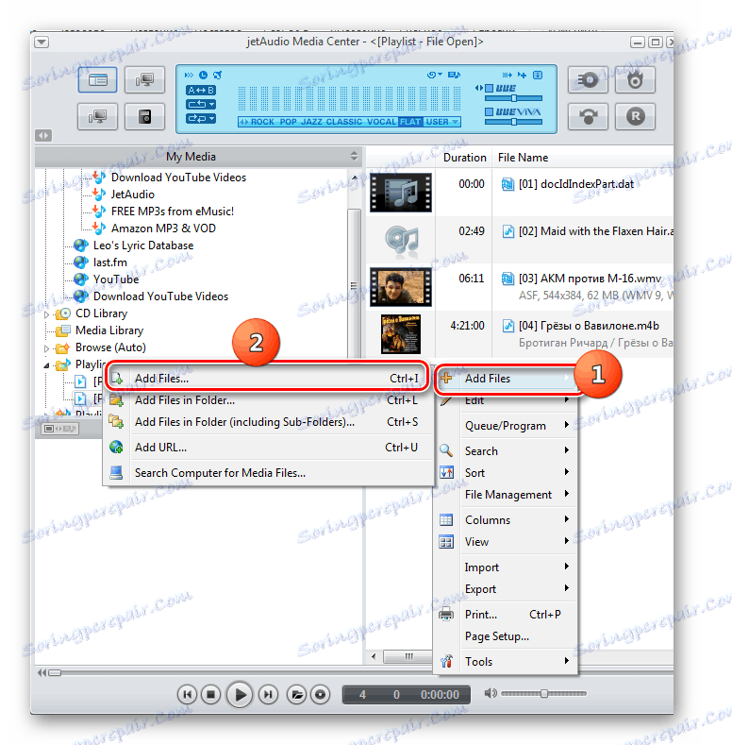Choose Add URL... menu item
The height and width of the screenshot is (745, 732).
point(267,448)
